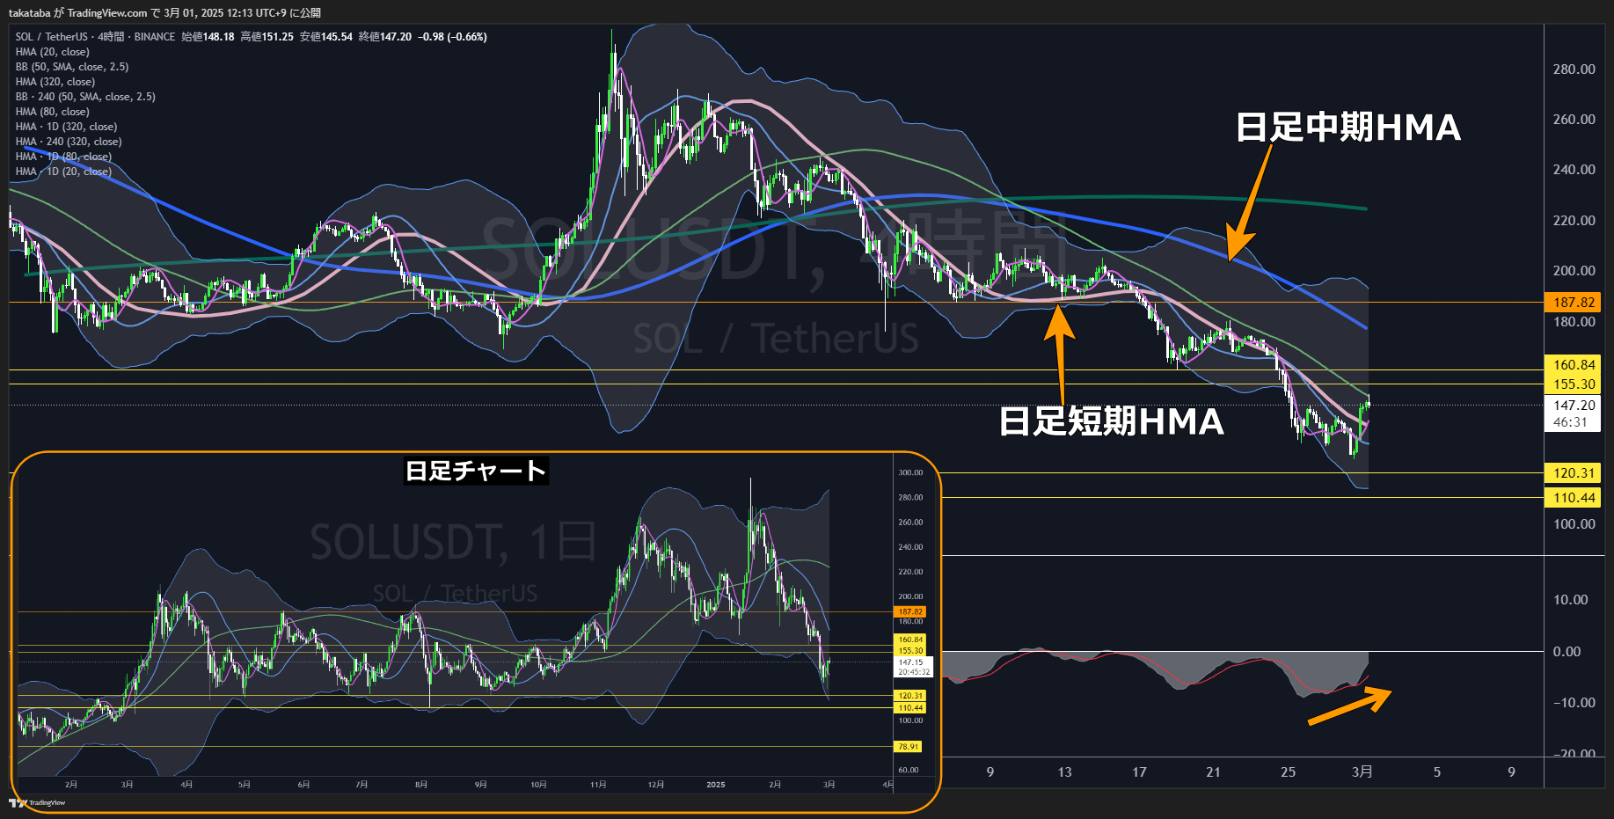Select the BB · 240 (50, SMA, close, 2.5) legend
The image size is (1614, 819).
point(85,97)
